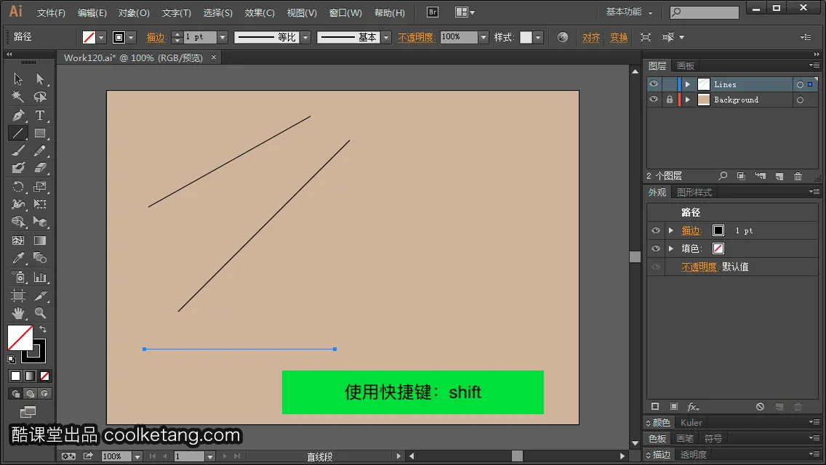Click stroke swatch in Appearance panel
This screenshot has height=465, width=826.
pos(718,230)
